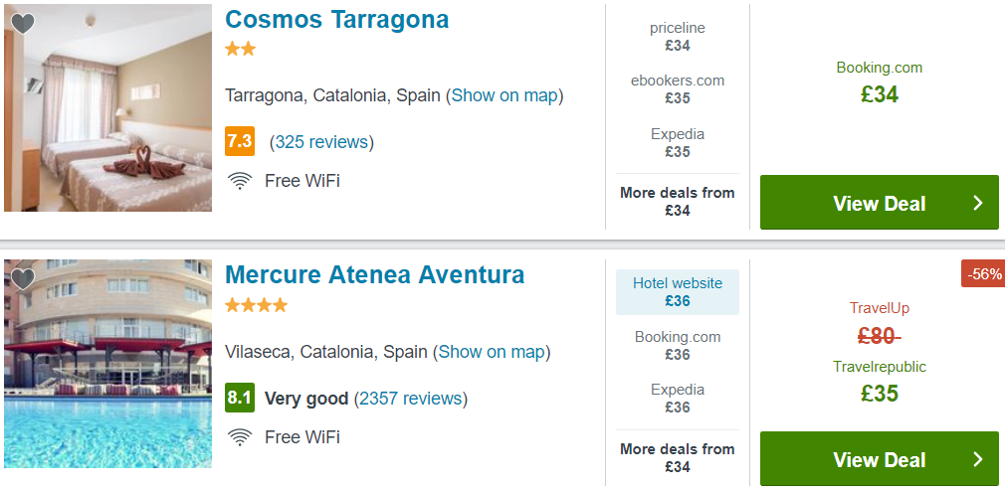Click WiFi icon for Mercure Atenea Aventura
Viewport: 1005px width, 492px height.
pos(240,437)
